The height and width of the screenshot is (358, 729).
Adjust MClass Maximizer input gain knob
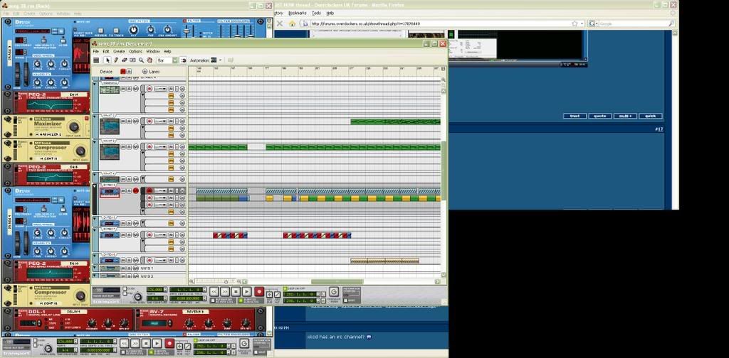[73, 127]
